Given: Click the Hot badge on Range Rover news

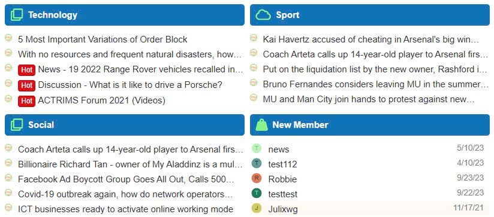Looking at the screenshot, I should 27,70.
